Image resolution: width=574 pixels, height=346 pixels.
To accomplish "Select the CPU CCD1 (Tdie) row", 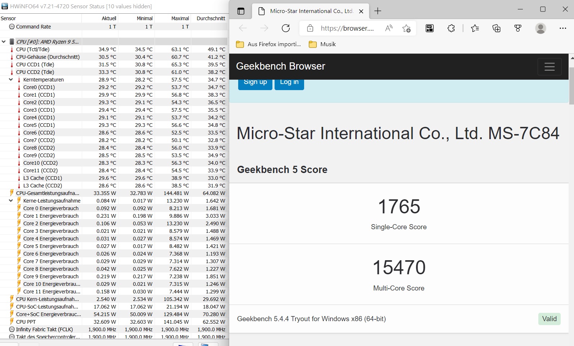I will coord(114,65).
